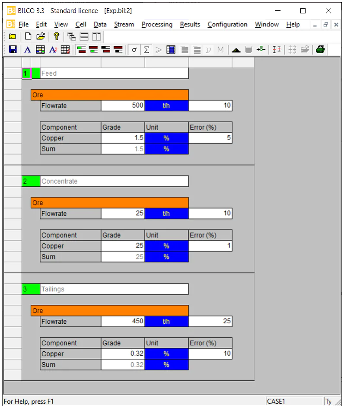Click the orange Ore header under Tailings
The height and width of the screenshot is (408, 344).
coord(109,311)
